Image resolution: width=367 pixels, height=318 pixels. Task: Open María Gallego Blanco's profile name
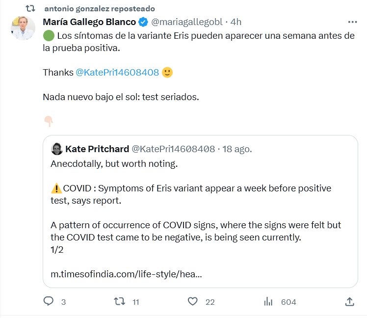(x=89, y=22)
